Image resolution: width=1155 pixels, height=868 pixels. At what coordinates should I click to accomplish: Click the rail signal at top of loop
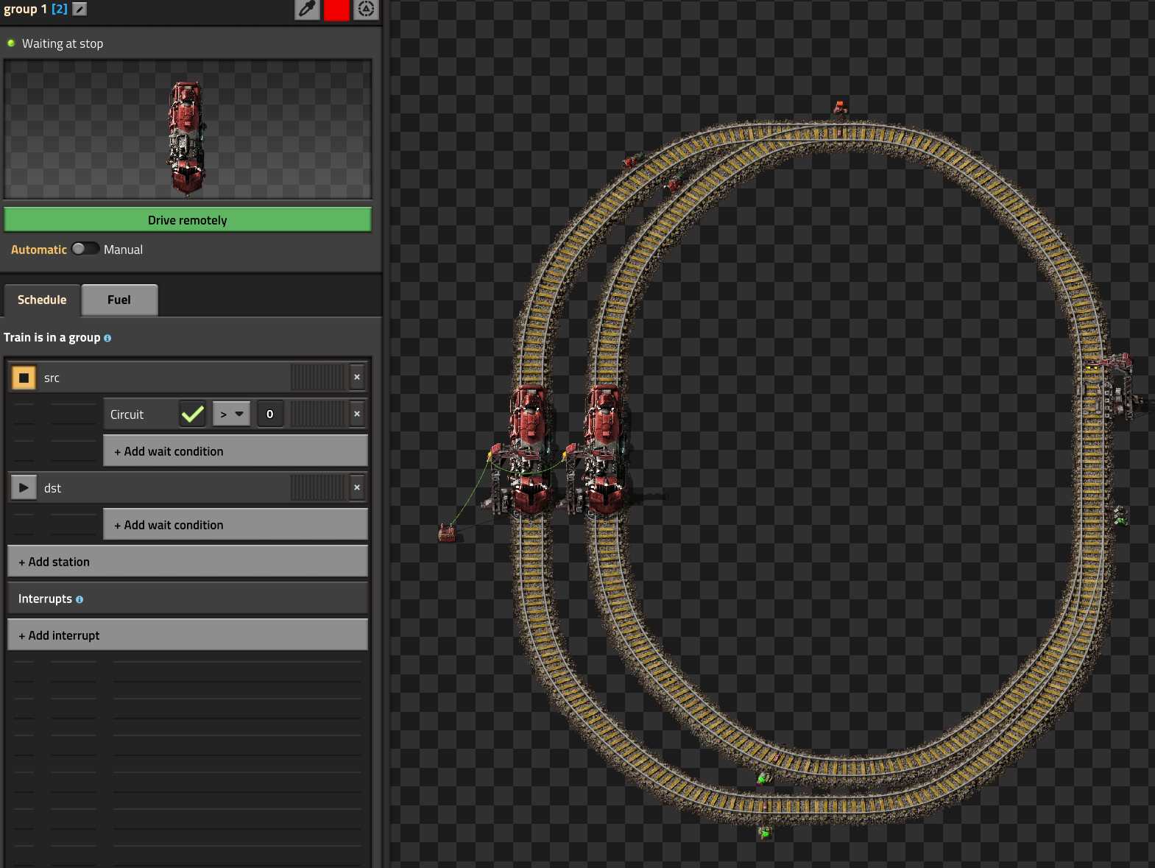(x=840, y=110)
